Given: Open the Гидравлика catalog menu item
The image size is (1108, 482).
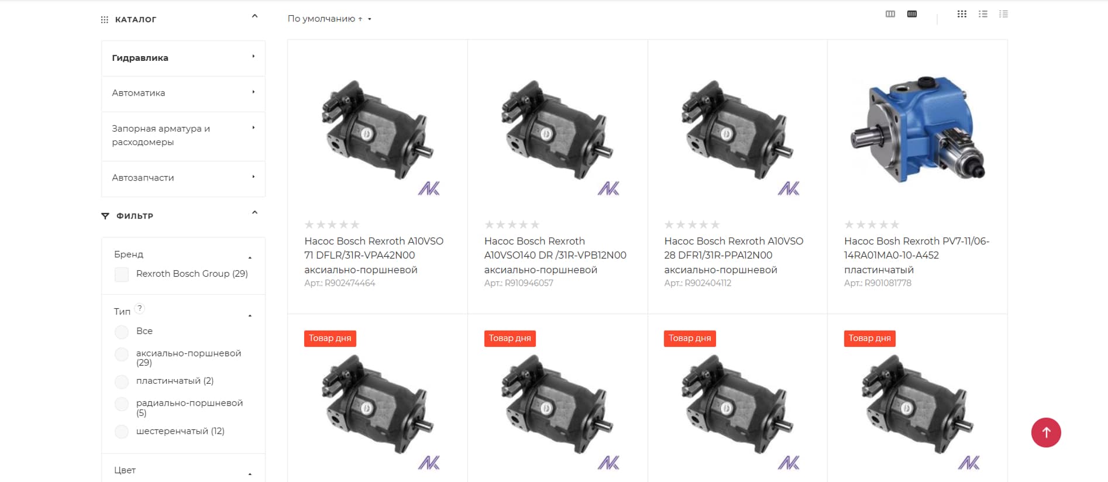Looking at the screenshot, I should coord(183,58).
